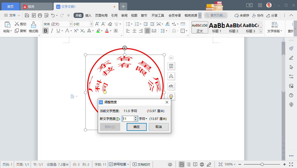
Task: Click the 确定 button in dialog
Action: pos(137,127)
